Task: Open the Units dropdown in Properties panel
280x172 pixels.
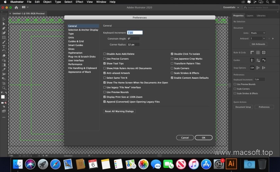Action: 258,33
